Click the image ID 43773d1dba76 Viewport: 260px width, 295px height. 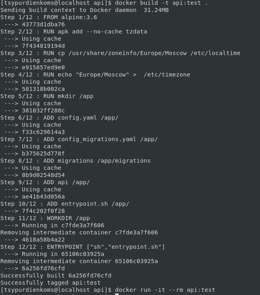pos(43,24)
